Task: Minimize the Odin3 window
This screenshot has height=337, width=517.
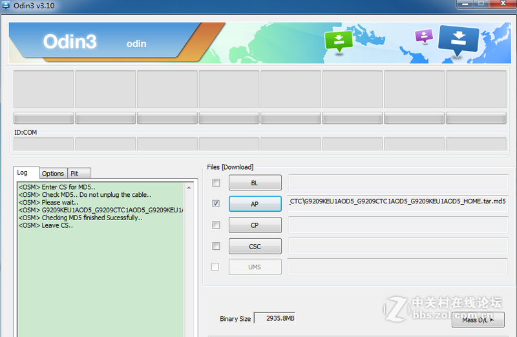Action: [465, 4]
